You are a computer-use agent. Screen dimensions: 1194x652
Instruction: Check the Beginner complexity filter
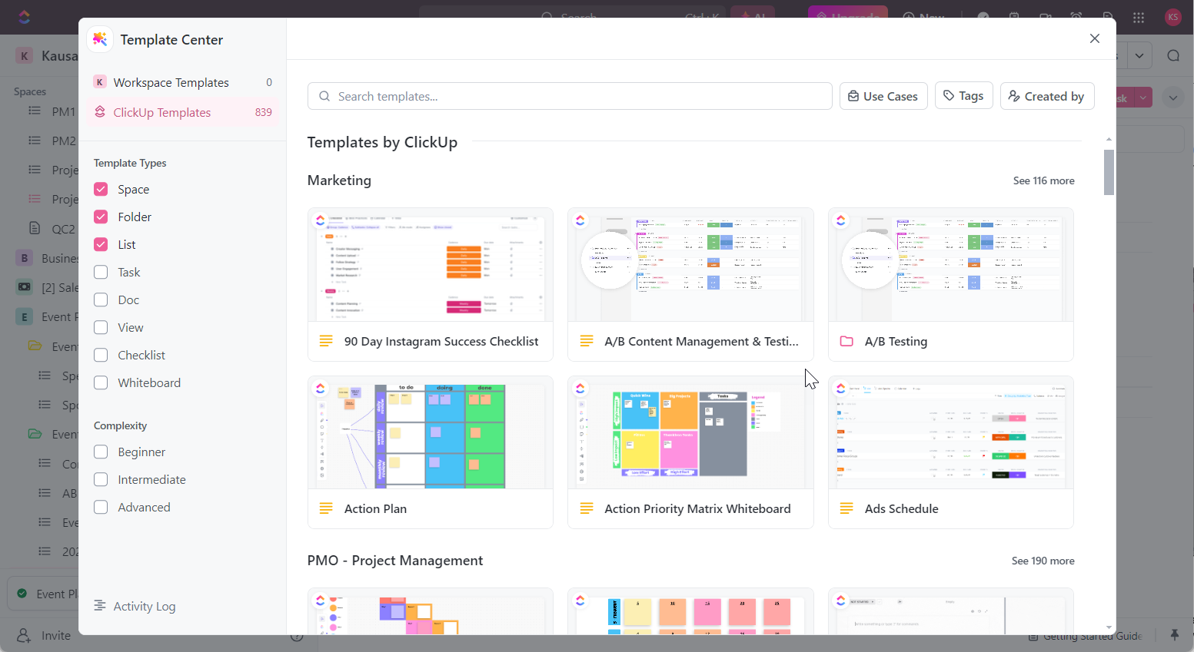coord(101,452)
